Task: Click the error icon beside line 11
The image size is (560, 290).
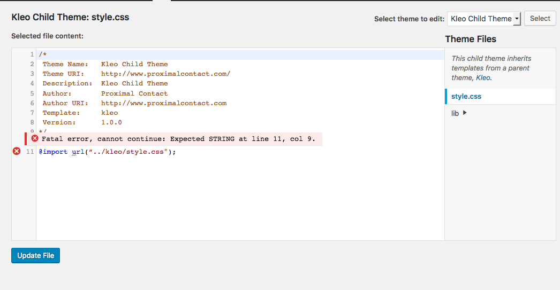Action: pyautogui.click(x=17, y=151)
